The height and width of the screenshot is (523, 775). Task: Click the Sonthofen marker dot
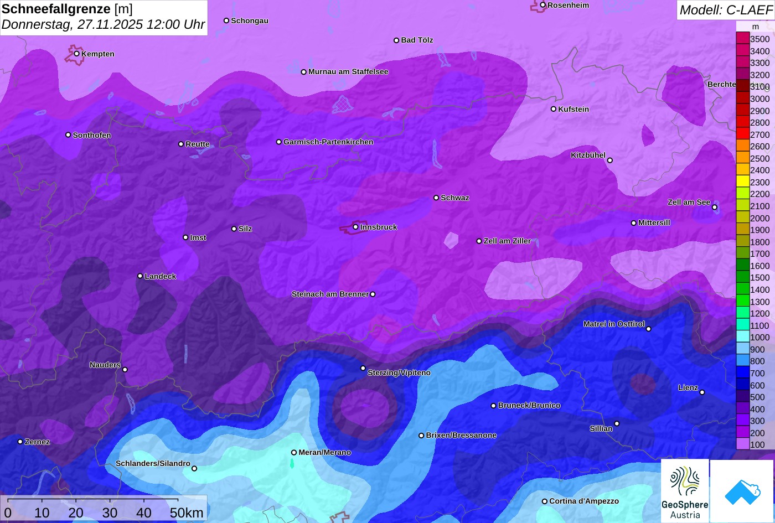point(68,135)
